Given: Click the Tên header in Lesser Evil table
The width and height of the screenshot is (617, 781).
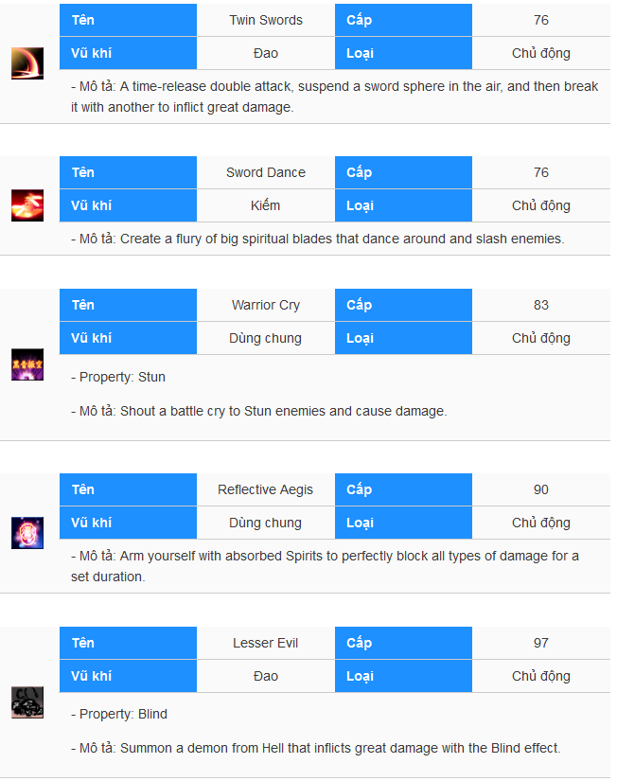Looking at the screenshot, I should (x=129, y=643).
